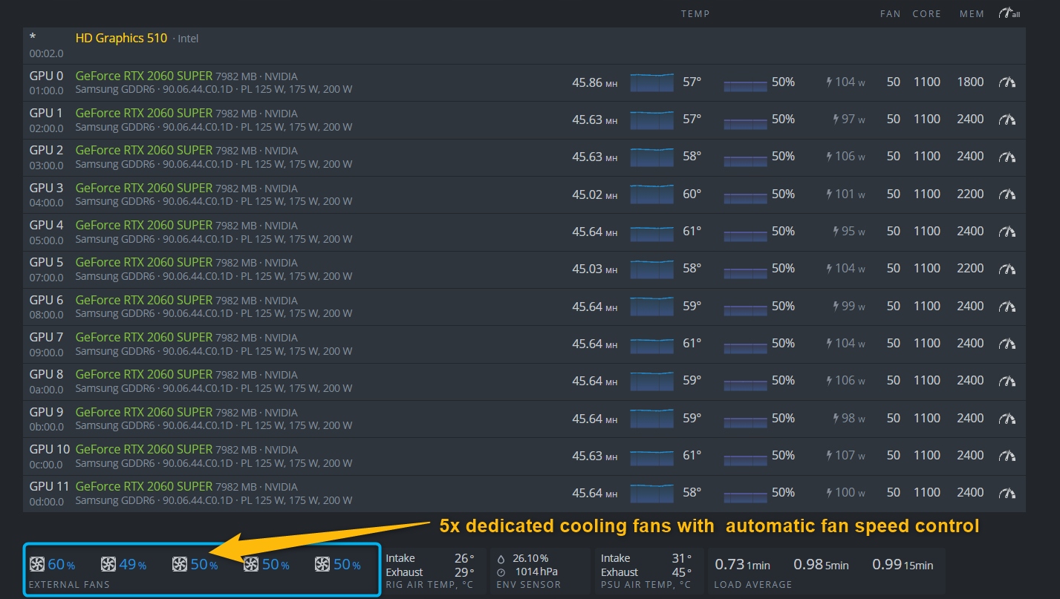Viewport: 1060px width, 599px height.
Task: Click the 45.03 MH hashrate for GPU 5
Action: [594, 269]
